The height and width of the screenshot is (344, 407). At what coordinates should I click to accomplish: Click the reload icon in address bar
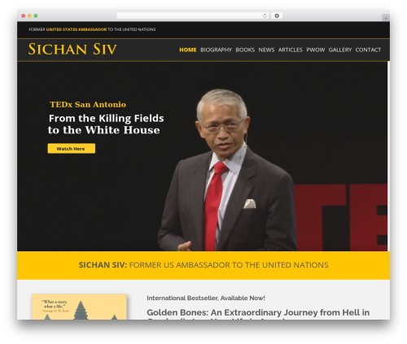point(265,16)
